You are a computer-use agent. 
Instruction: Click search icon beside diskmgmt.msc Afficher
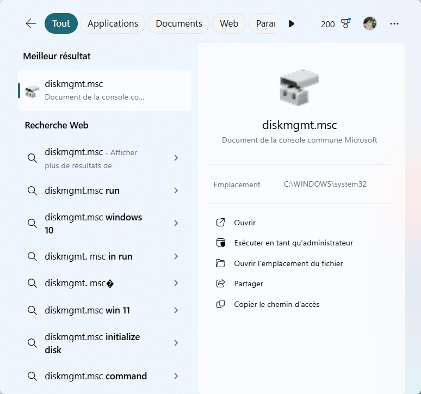tap(32, 158)
